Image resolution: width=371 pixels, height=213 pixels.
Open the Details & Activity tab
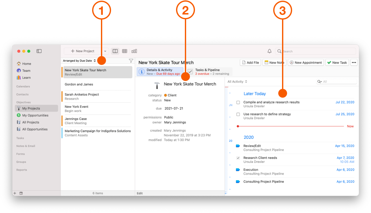159,72
